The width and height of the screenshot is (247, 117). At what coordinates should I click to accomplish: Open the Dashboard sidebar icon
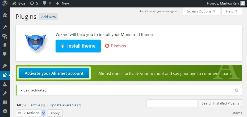5,15
